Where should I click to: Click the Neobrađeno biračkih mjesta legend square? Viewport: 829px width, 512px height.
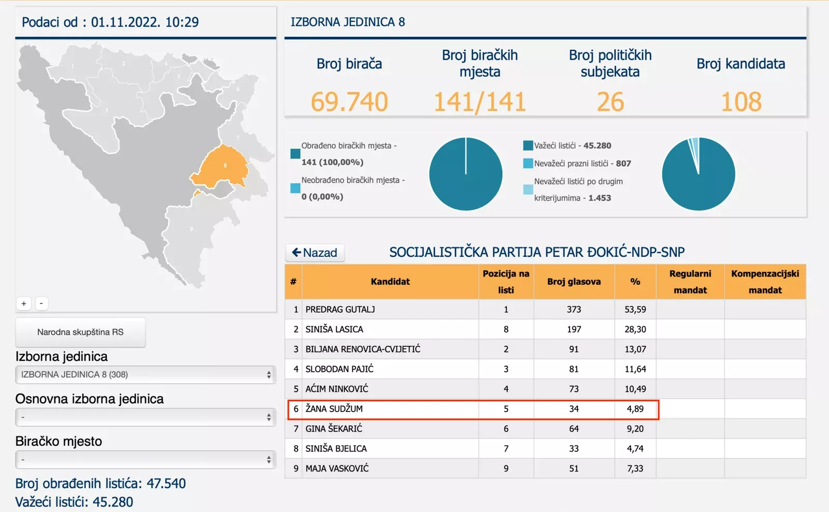pos(295,188)
